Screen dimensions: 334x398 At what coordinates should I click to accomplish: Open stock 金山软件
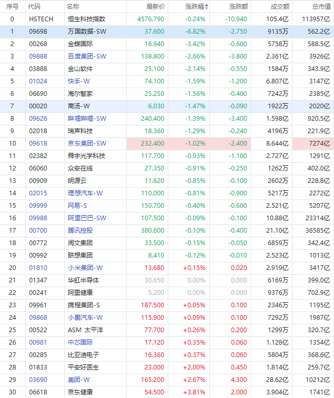tap(80, 69)
